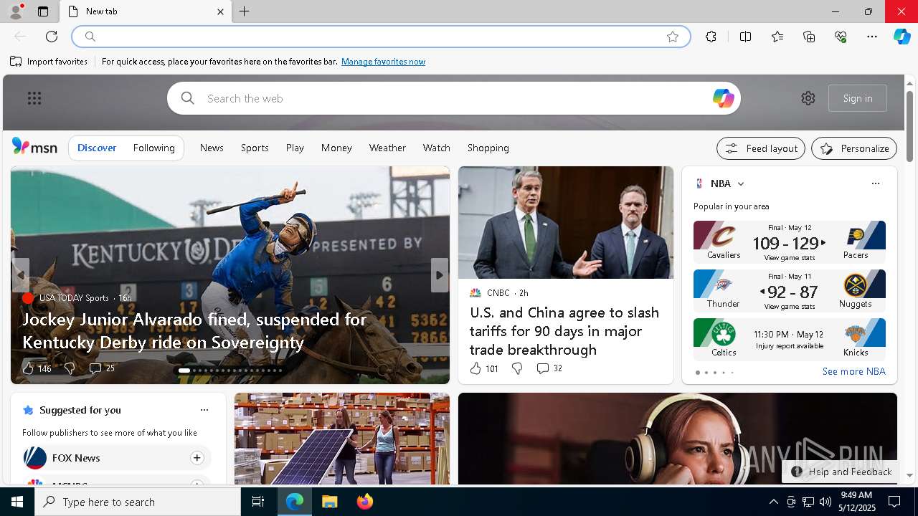Open the Extensions icon

(711, 37)
